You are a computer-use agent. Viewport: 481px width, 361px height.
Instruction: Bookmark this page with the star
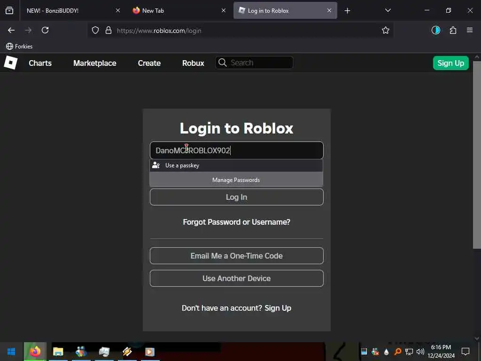click(x=386, y=30)
